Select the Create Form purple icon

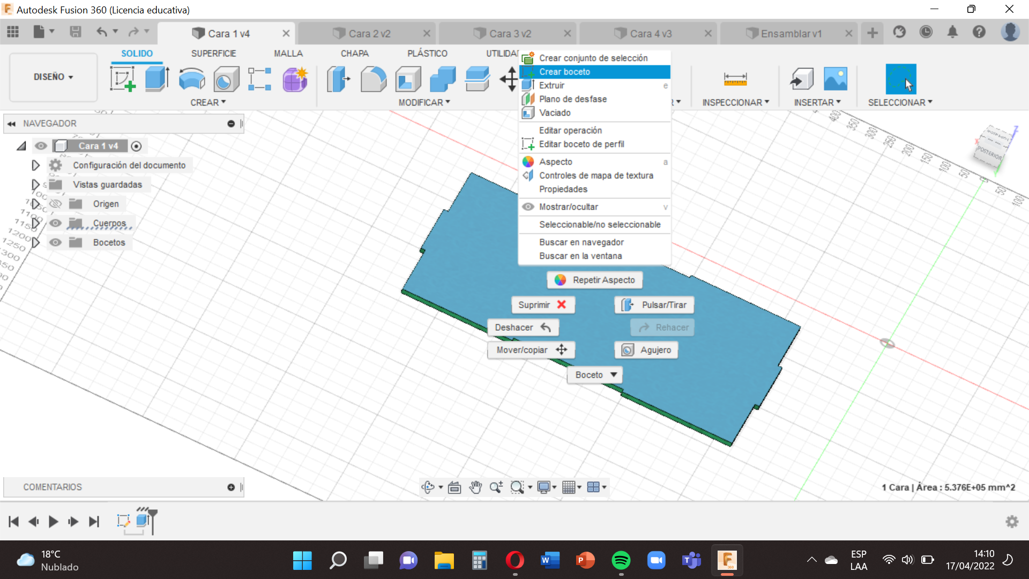click(x=295, y=79)
